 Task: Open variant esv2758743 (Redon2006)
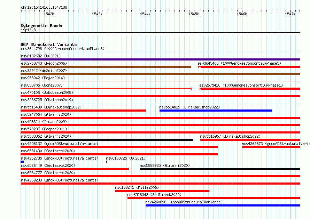tap(44, 63)
